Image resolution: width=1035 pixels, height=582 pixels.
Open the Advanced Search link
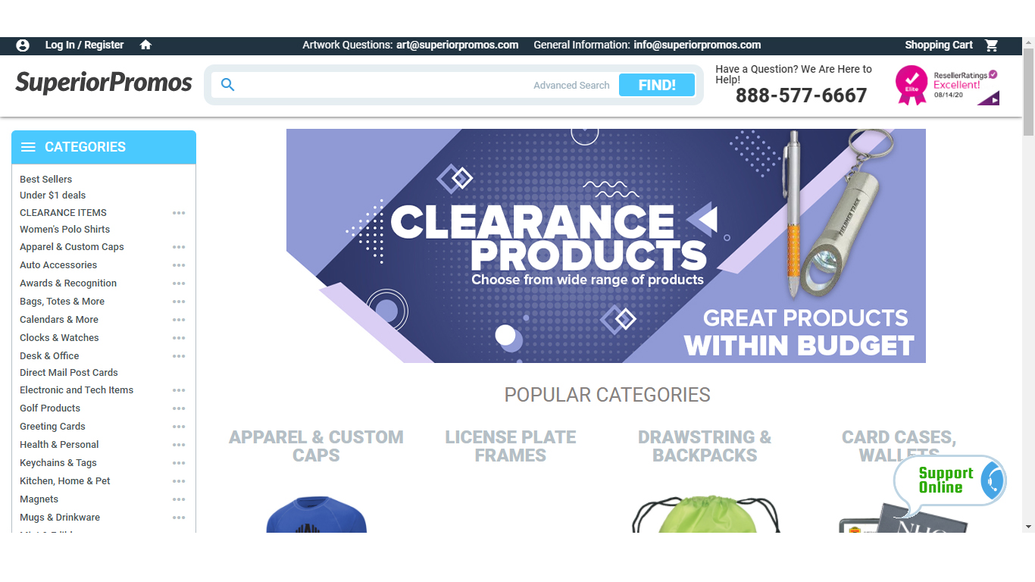571,86
